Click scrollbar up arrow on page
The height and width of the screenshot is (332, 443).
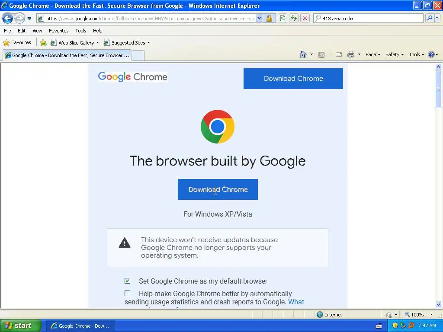click(439, 67)
